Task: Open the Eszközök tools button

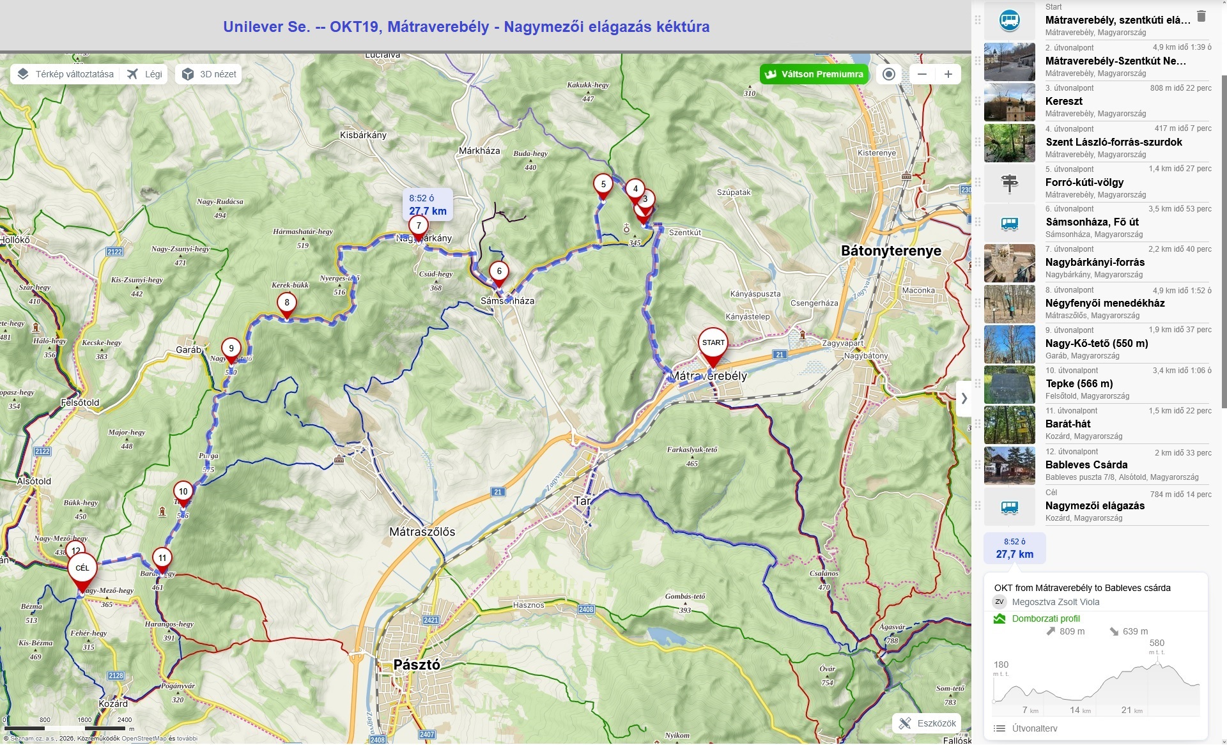Action: [x=927, y=723]
